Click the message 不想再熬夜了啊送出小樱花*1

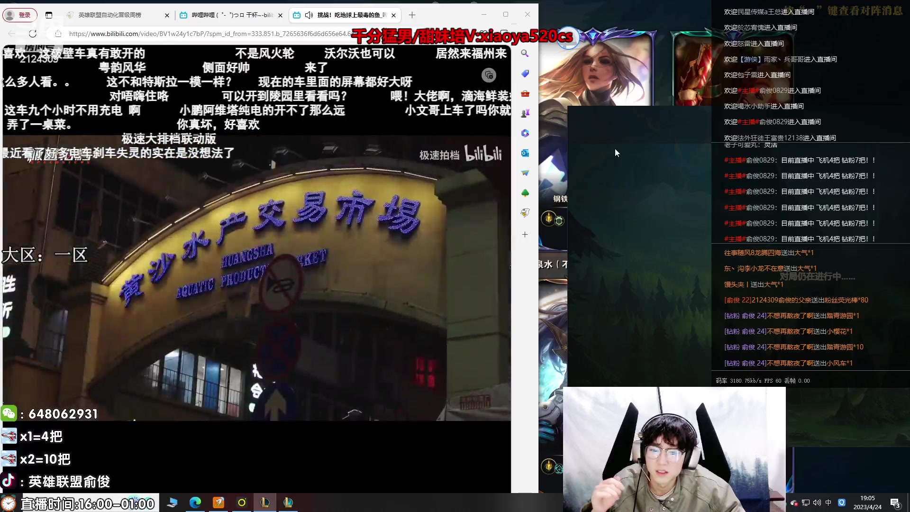coord(788,331)
